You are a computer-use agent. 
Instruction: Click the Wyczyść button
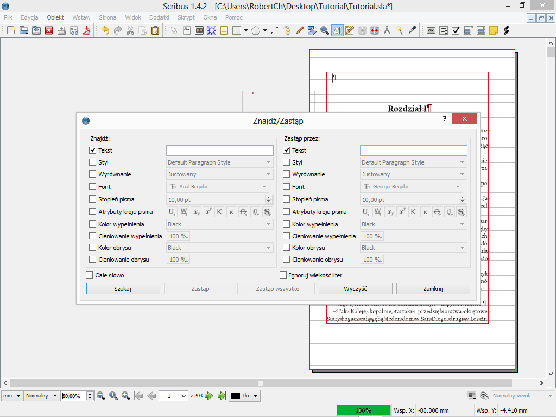(x=355, y=289)
